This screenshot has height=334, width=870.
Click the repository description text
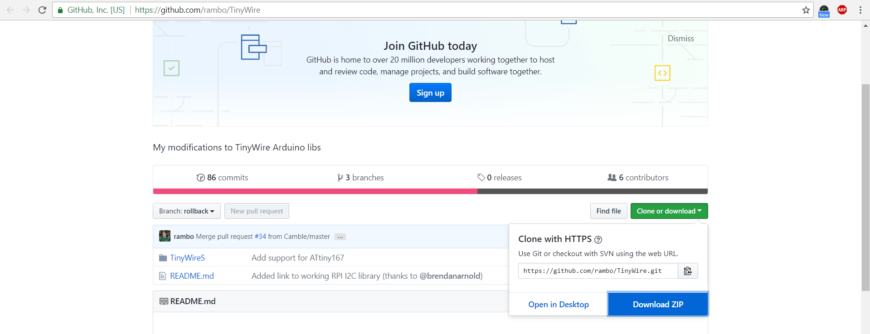[x=237, y=147]
